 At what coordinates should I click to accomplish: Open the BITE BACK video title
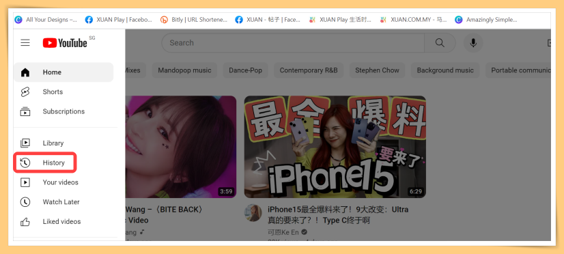coord(165,215)
